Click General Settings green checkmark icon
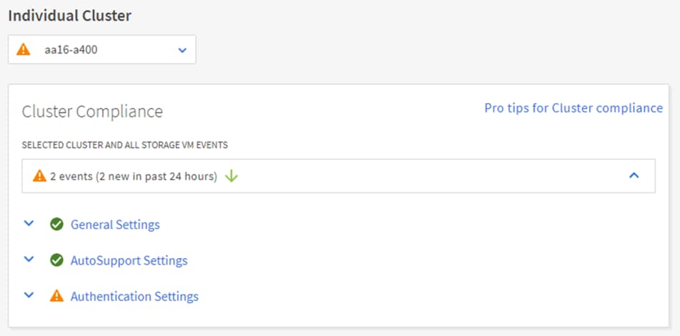This screenshot has width=680, height=336. click(56, 224)
